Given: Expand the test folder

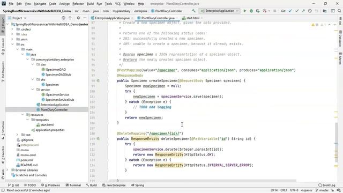Looking at the screenshot, I should point(17,135).
